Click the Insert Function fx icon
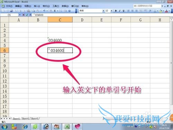Image resolution: width=173 pixels, height=130 pixels. [30, 15]
